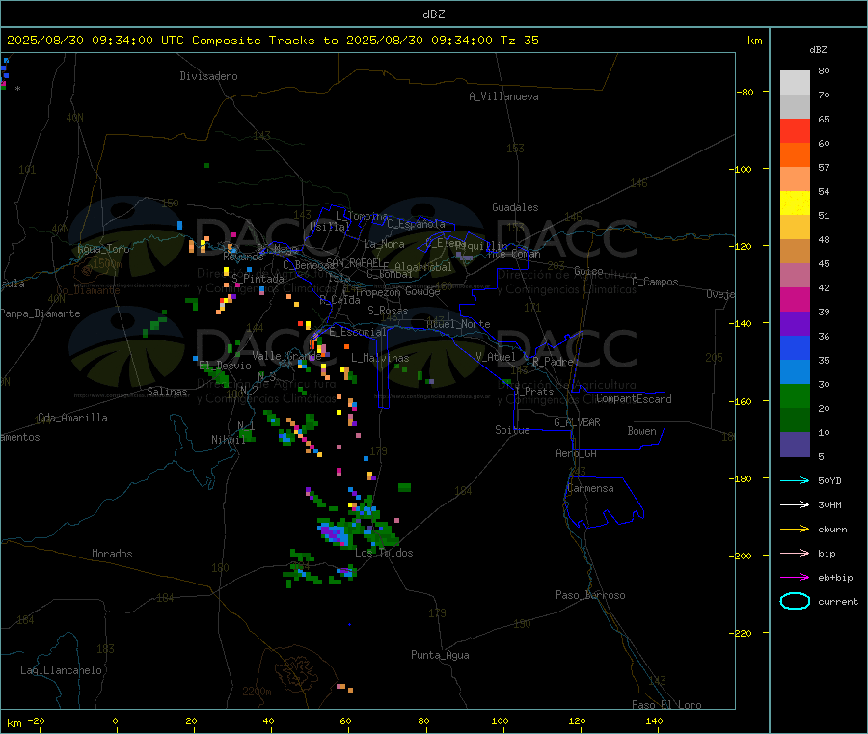The height and width of the screenshot is (734, 868).
Task: Click the J_Prats map label
Action: (533, 392)
